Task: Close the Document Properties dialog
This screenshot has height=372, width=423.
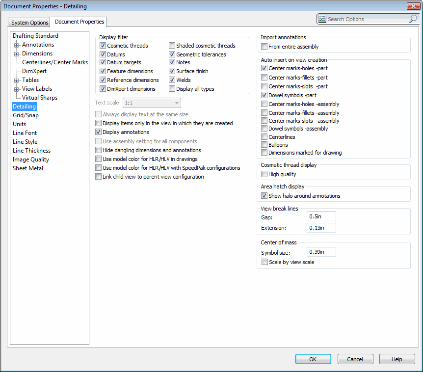Action: tap(413, 6)
